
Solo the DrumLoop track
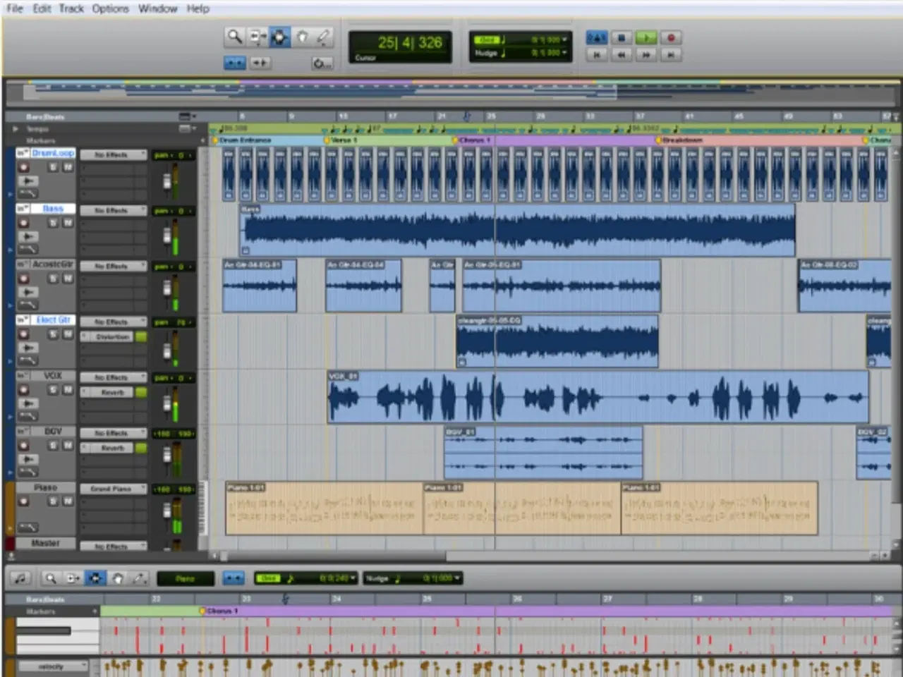(53, 167)
